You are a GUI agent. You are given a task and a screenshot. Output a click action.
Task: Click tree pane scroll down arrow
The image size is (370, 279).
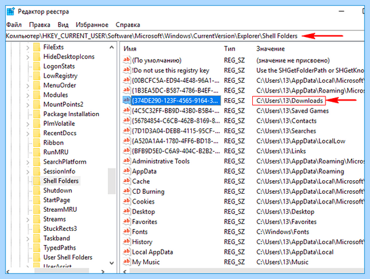coord(112,263)
